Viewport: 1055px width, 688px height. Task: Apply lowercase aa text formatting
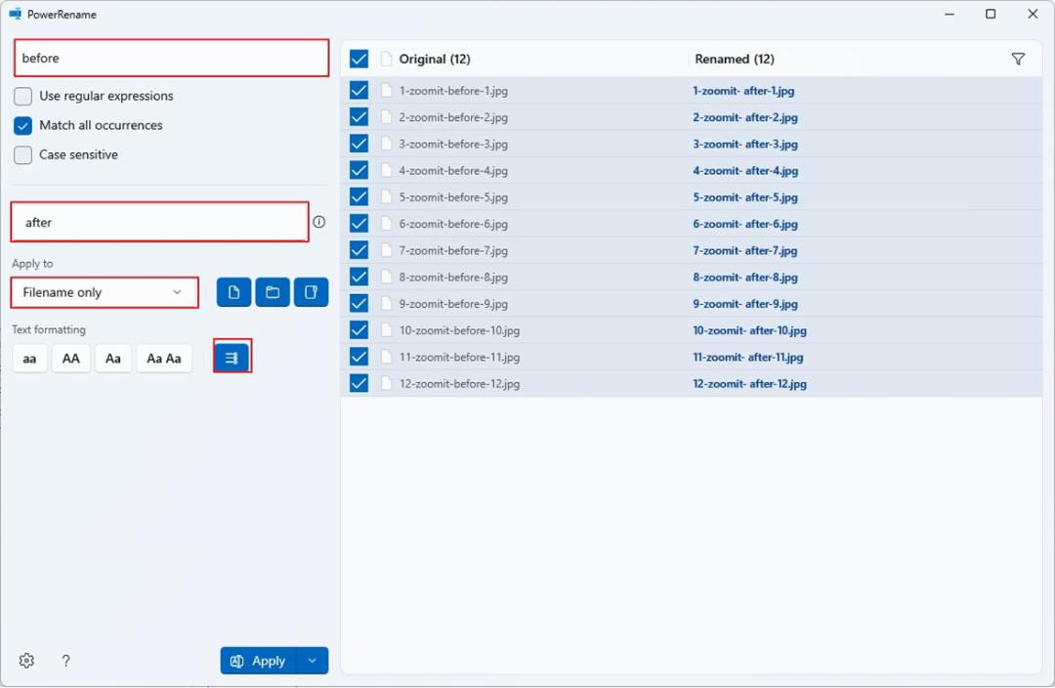point(29,358)
